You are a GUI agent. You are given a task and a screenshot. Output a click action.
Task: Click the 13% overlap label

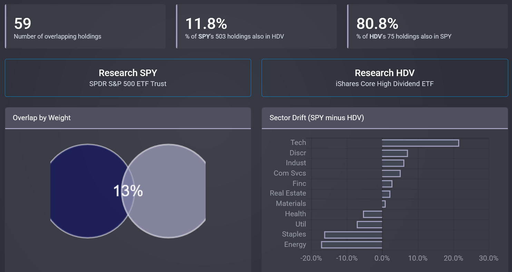128,191
